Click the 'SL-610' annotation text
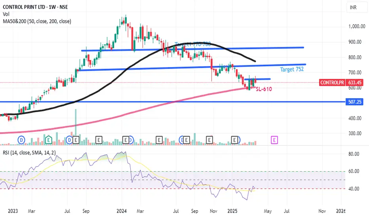Screen dimensions: 369x217 pyautogui.click(x=264, y=89)
